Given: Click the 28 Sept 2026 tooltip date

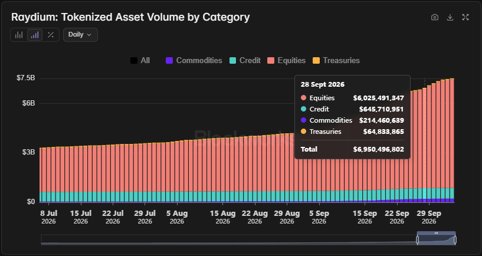Looking at the screenshot, I should point(323,84).
